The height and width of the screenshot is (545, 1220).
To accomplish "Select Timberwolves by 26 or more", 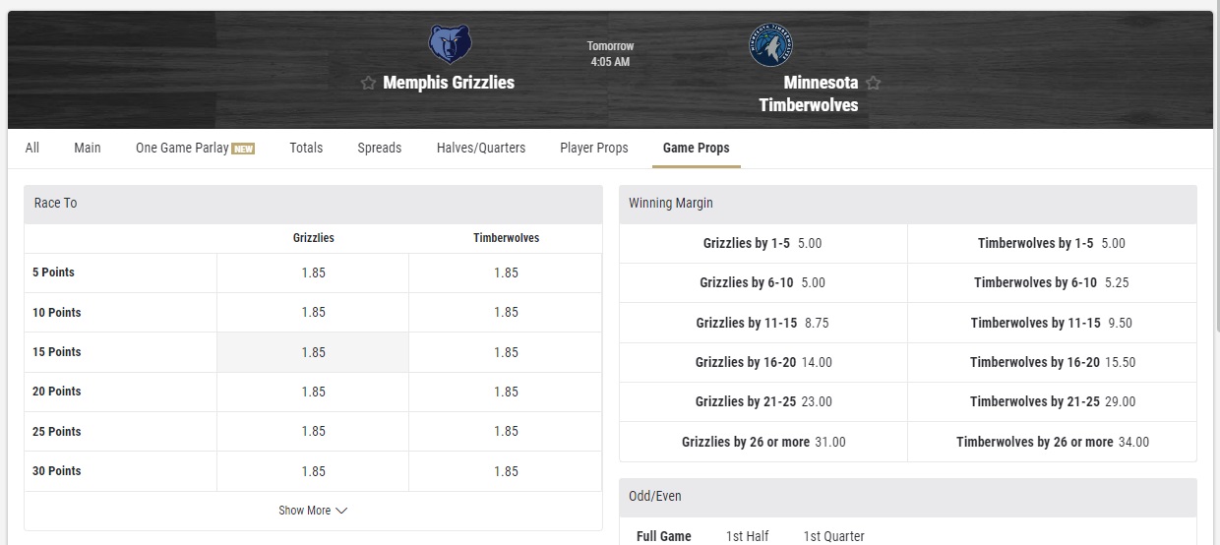I will point(1052,442).
